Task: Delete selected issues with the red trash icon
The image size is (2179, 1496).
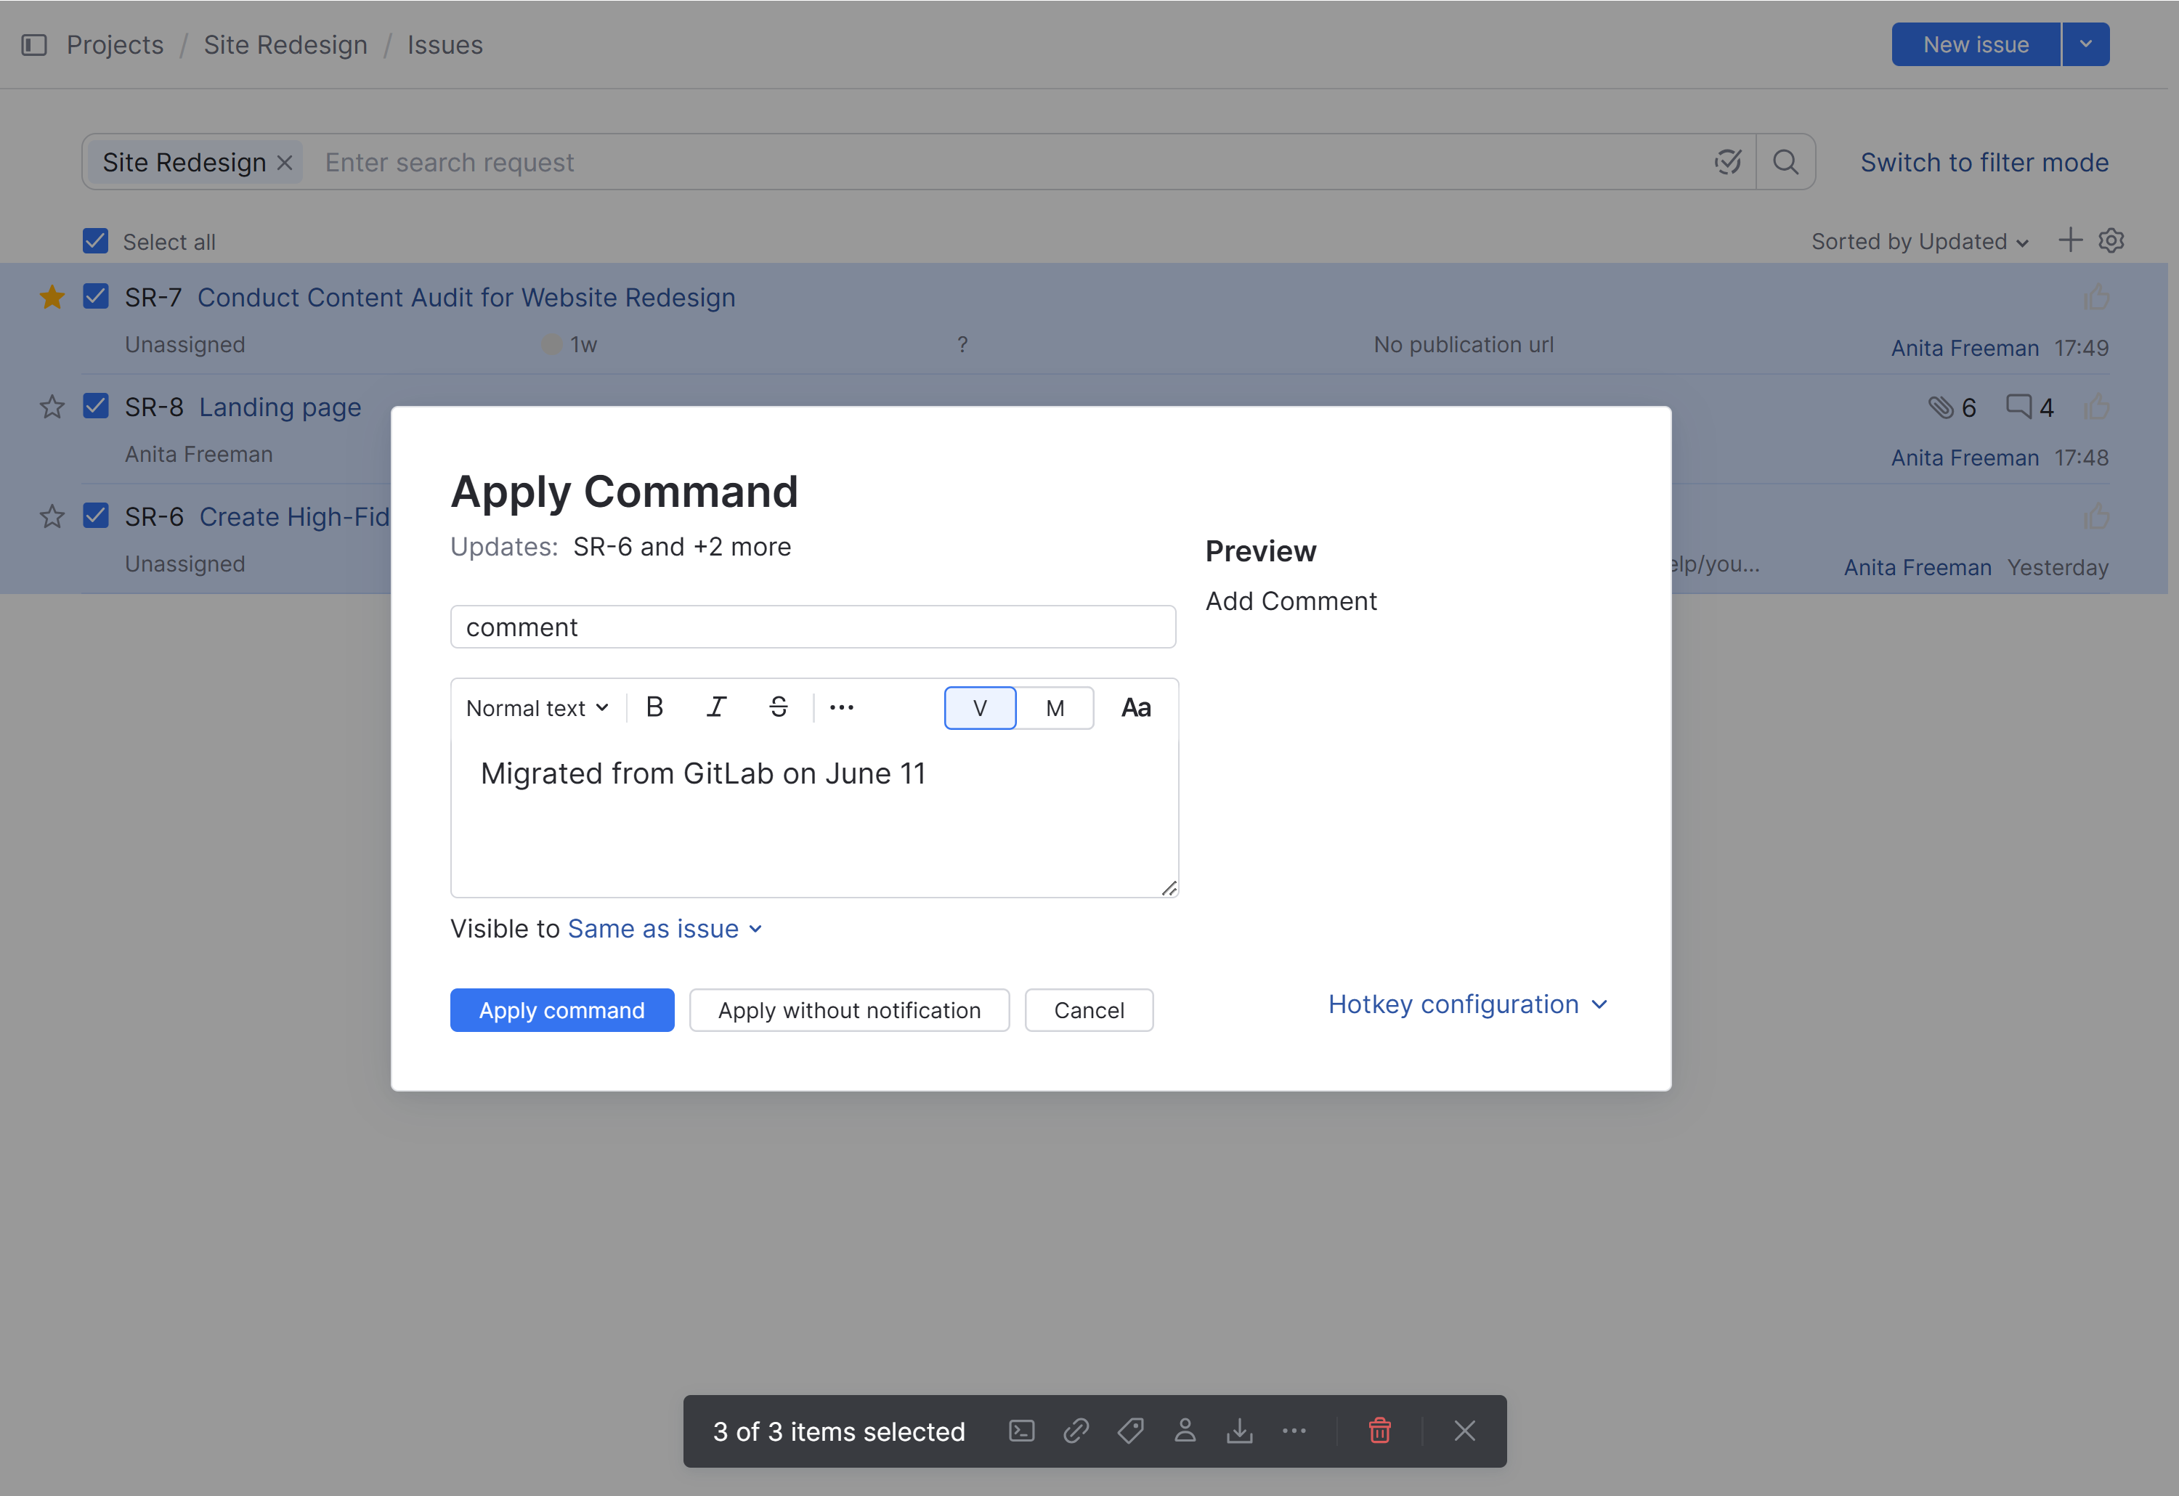Action: 1379,1431
